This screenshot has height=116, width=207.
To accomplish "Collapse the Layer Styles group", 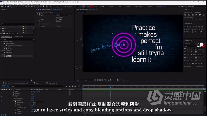I will point(10,97).
